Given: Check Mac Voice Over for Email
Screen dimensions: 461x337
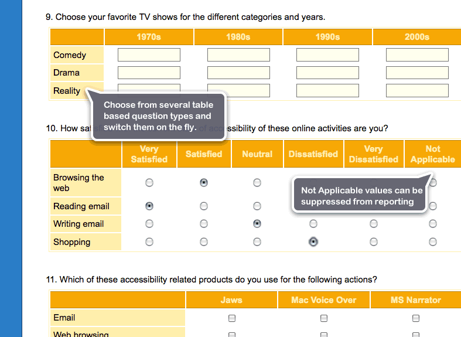Looking at the screenshot, I should (x=324, y=318).
